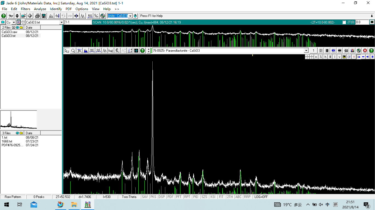Click the profile fitting peaks icon in main toolbar
Viewport: 375px width, 210px height.
pyautogui.click(x=83, y=16)
